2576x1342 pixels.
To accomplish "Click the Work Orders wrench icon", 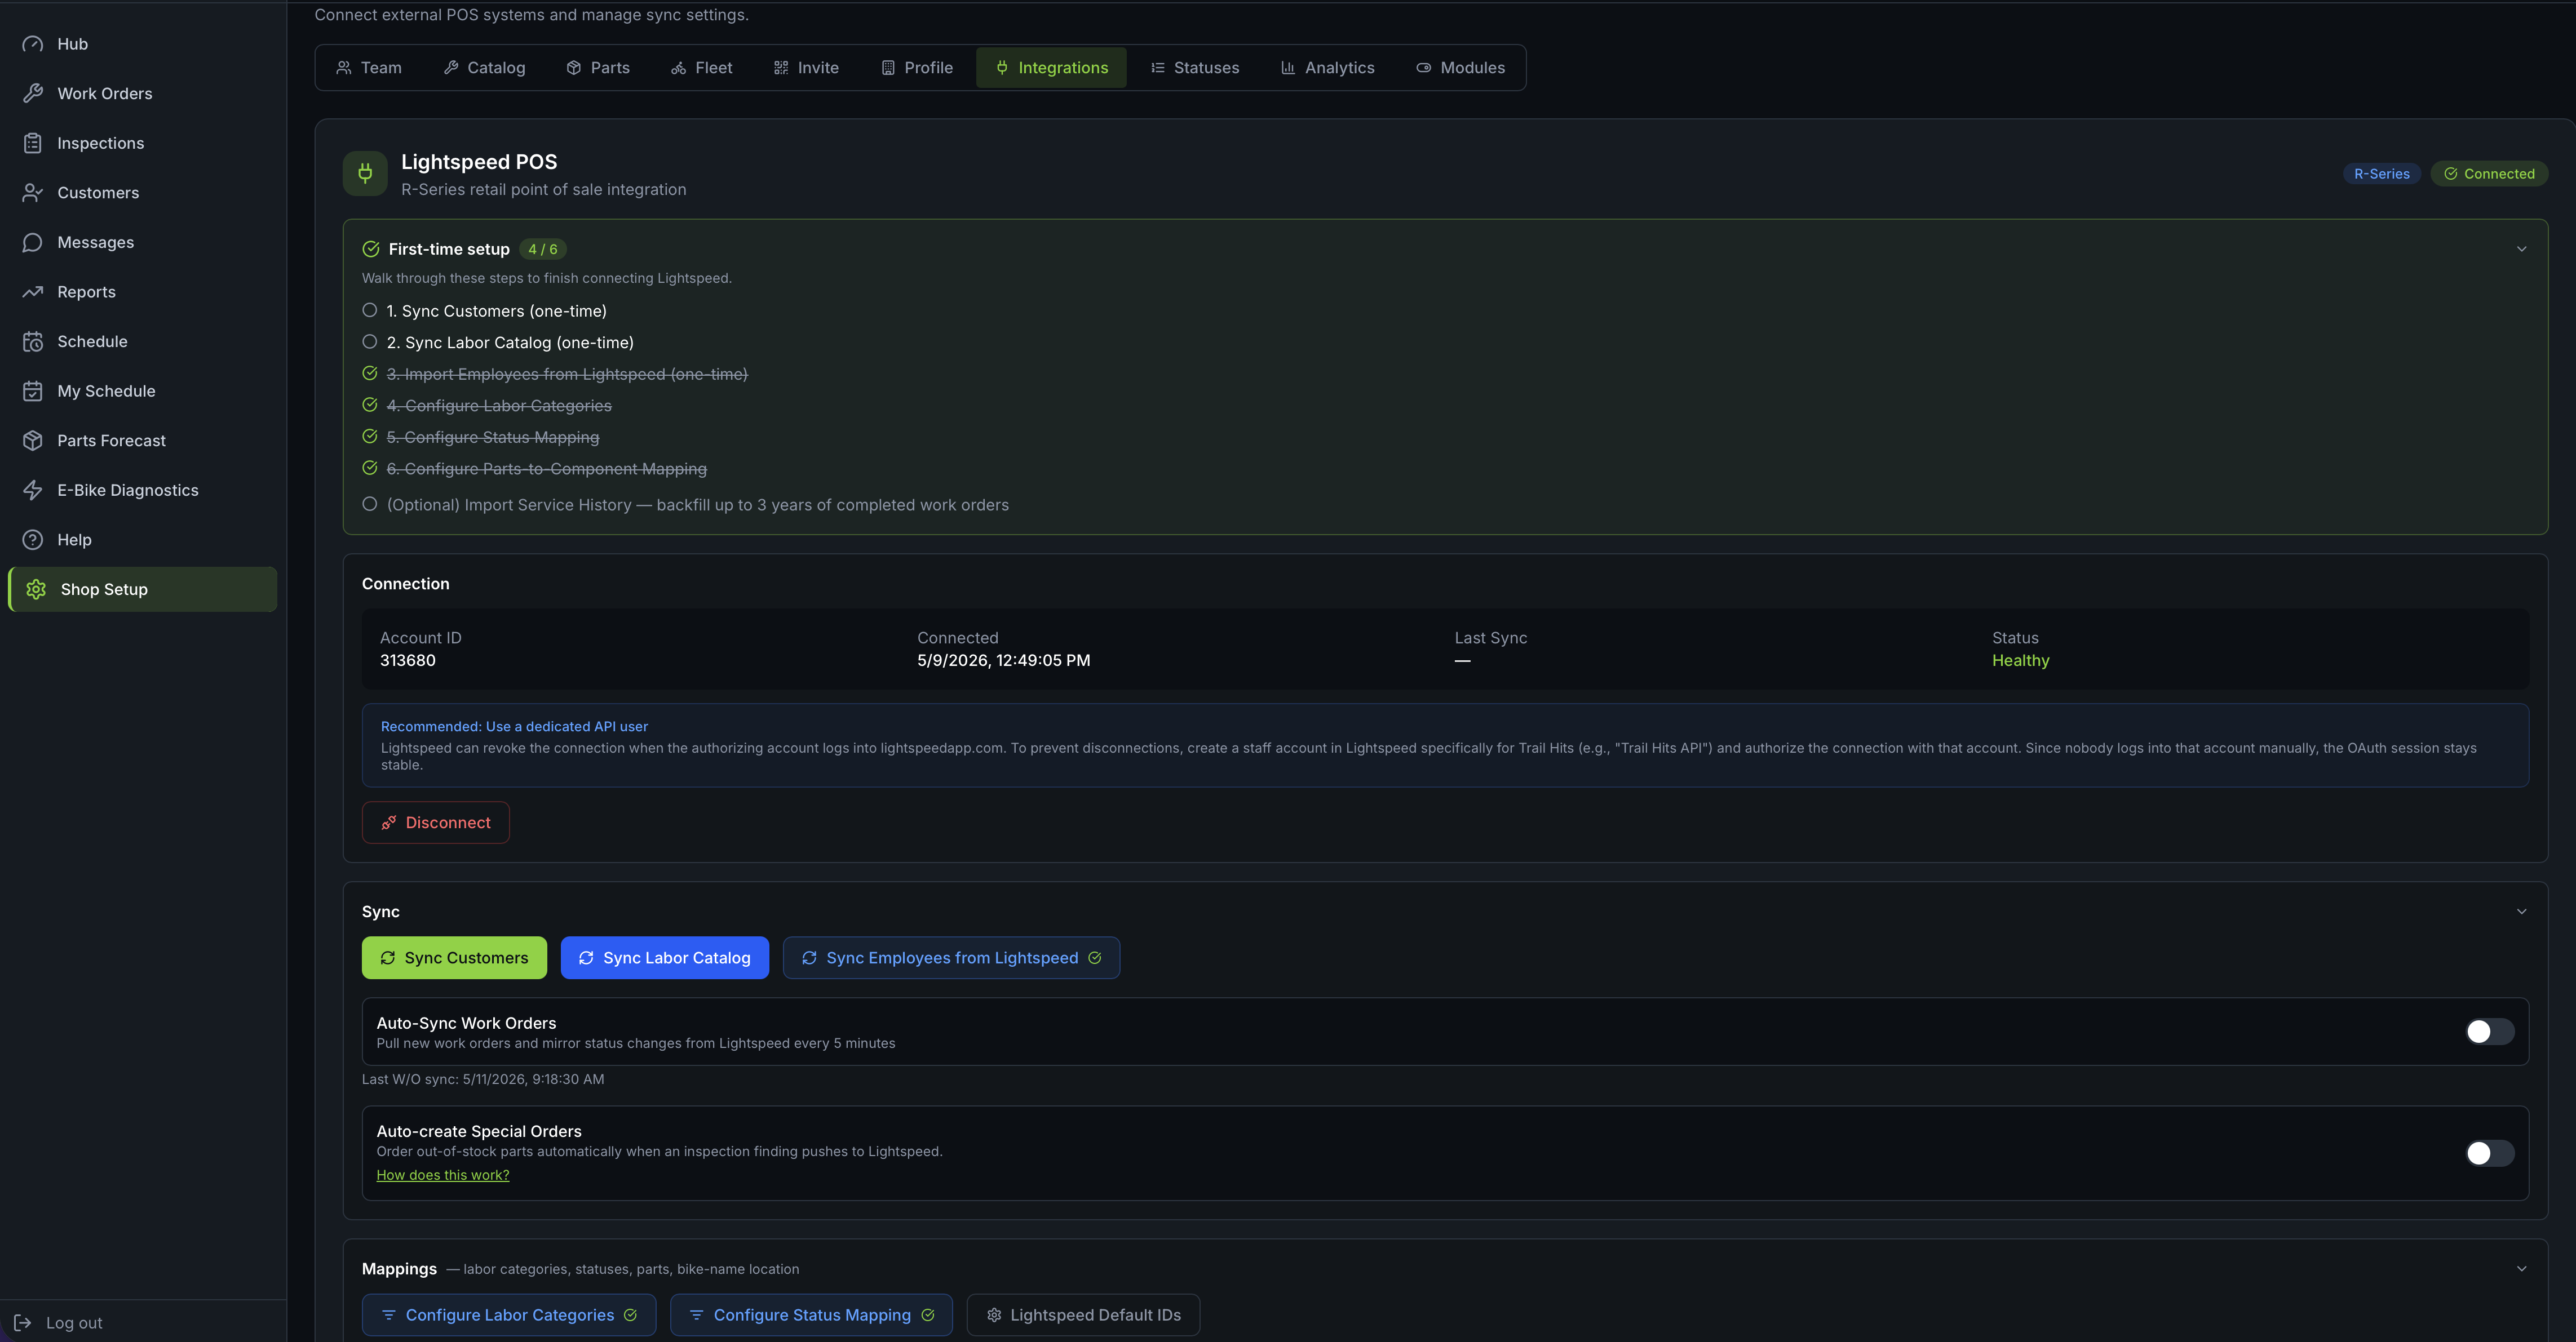I will point(33,93).
